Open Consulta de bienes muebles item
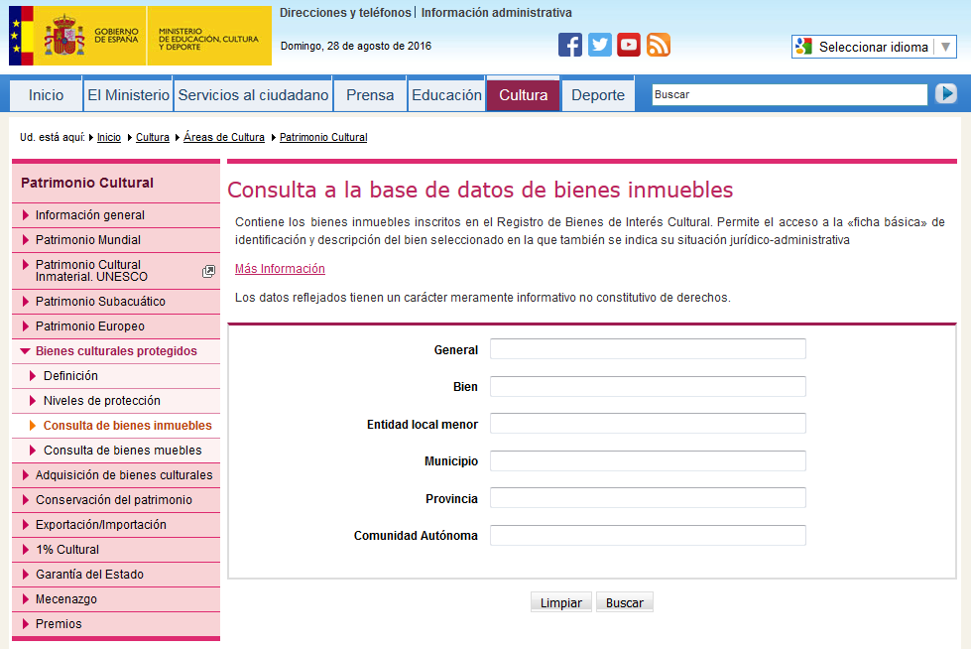This screenshot has height=649, width=971. pos(116,450)
